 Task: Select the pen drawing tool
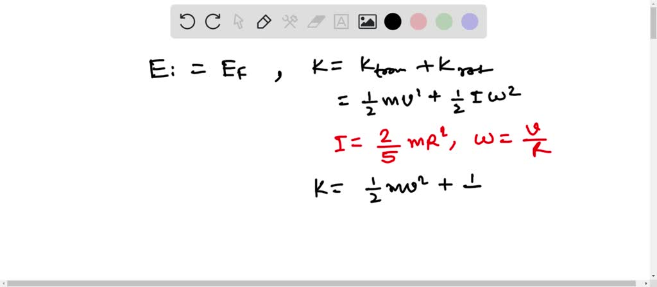[264, 21]
